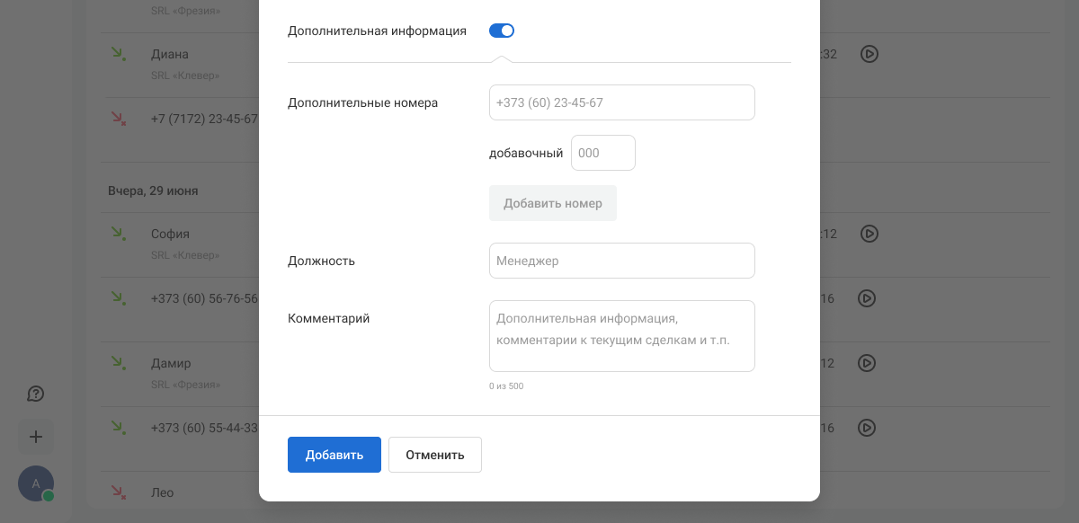Screen dimensions: 1079x523
Task: Cancel the dialog with Отменить
Action: pyautogui.click(x=435, y=455)
